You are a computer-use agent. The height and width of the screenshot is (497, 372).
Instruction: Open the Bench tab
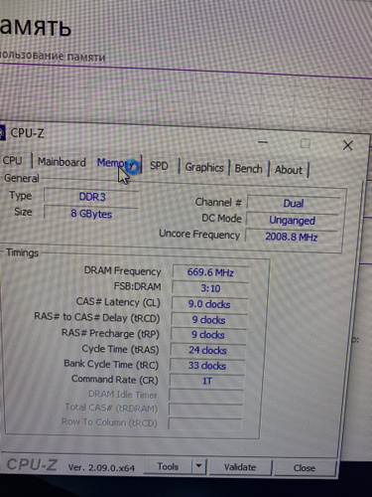(248, 169)
